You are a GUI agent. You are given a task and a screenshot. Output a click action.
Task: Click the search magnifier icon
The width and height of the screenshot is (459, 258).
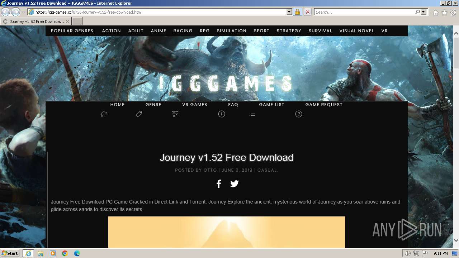tap(417, 12)
